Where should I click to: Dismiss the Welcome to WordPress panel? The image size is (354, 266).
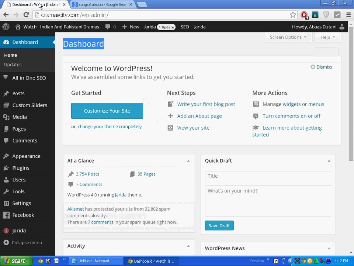point(321,67)
